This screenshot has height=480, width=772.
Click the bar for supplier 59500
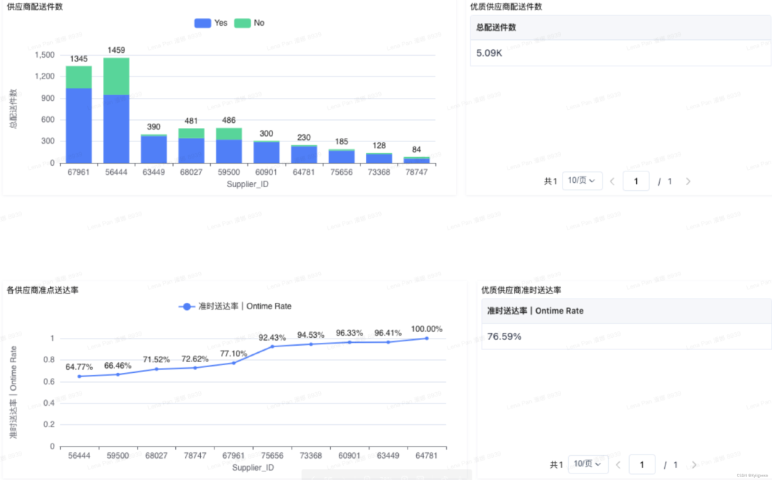click(x=229, y=146)
